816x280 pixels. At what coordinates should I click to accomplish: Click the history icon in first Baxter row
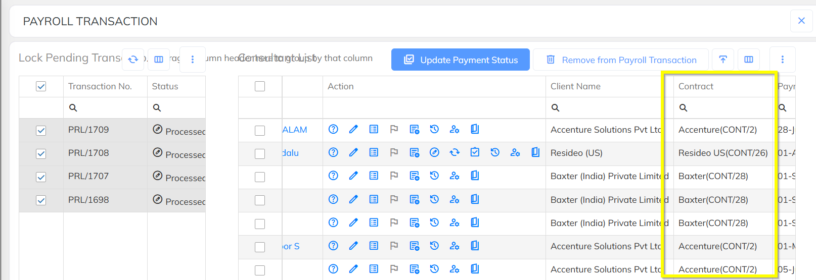[434, 176]
